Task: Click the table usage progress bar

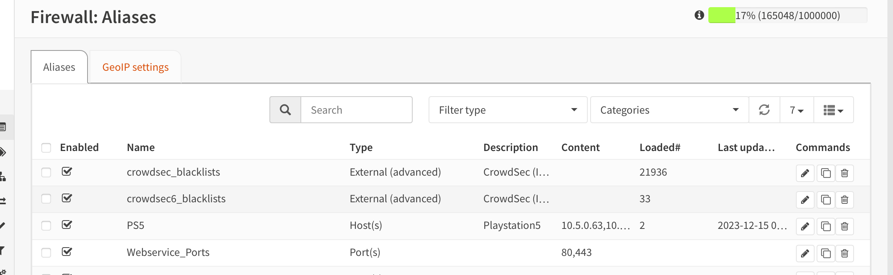Action: click(787, 15)
